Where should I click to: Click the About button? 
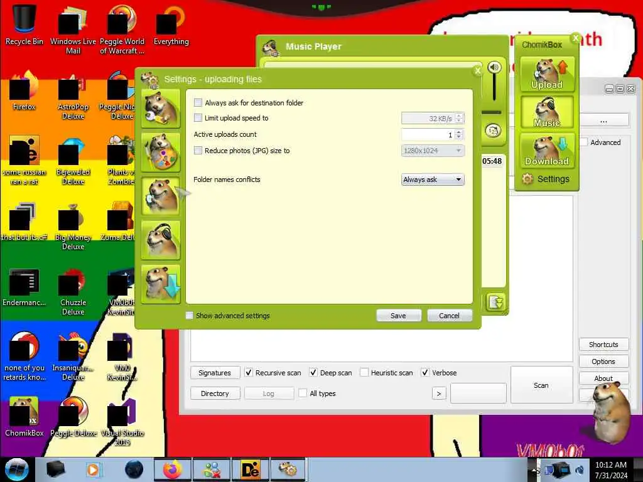tap(603, 378)
